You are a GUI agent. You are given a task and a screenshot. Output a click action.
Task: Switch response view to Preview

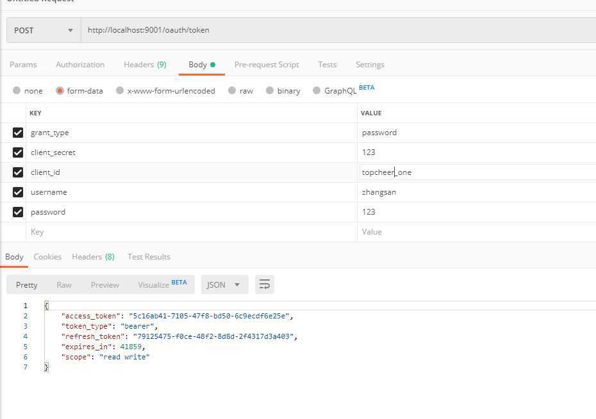pyautogui.click(x=105, y=285)
